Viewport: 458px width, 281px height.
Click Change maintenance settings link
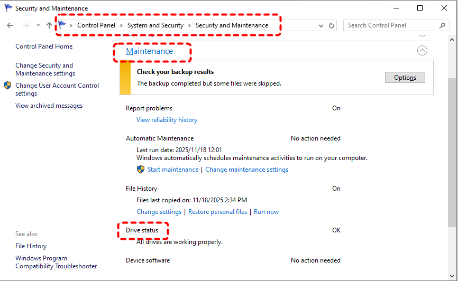click(x=246, y=170)
